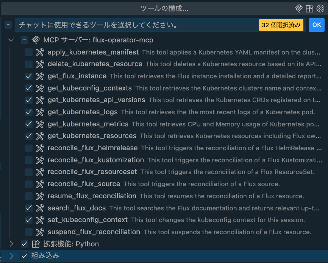Toggle the select-all checkbox by the search field
This screenshot has width=328, height=263.
8,25
